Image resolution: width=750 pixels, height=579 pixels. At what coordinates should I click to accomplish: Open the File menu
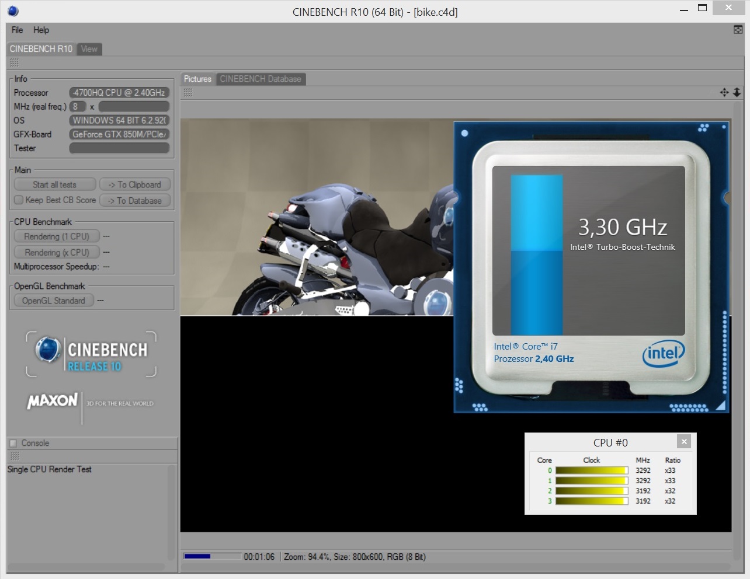point(17,30)
